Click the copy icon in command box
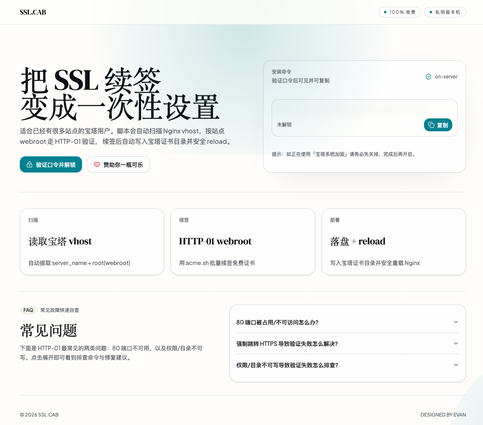 [x=431, y=125]
